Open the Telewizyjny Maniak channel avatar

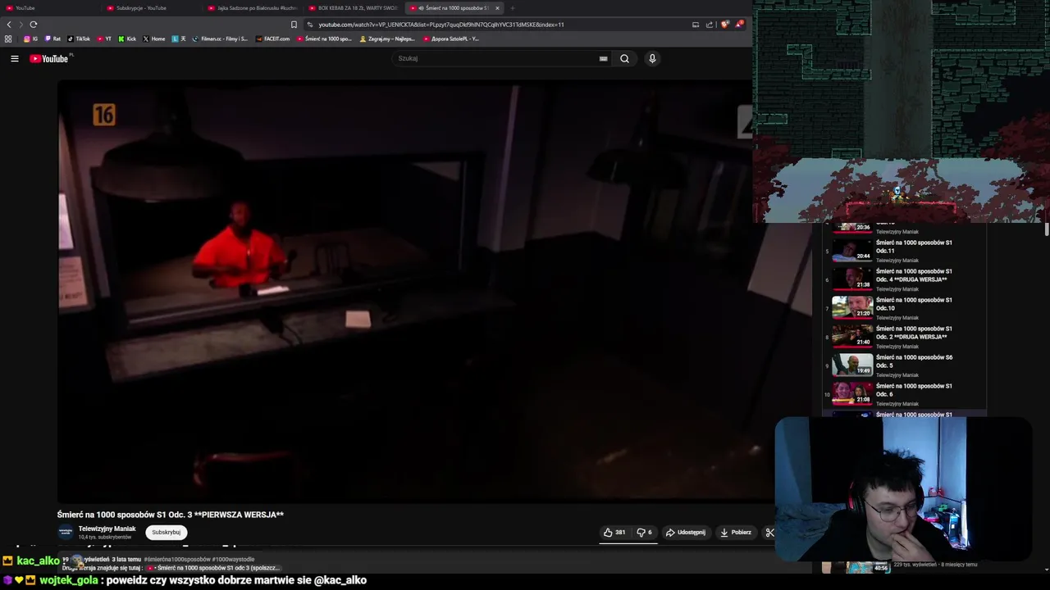[x=66, y=533]
